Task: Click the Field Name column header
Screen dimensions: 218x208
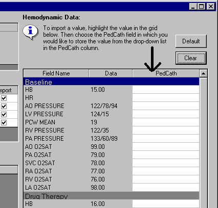Action: point(56,73)
